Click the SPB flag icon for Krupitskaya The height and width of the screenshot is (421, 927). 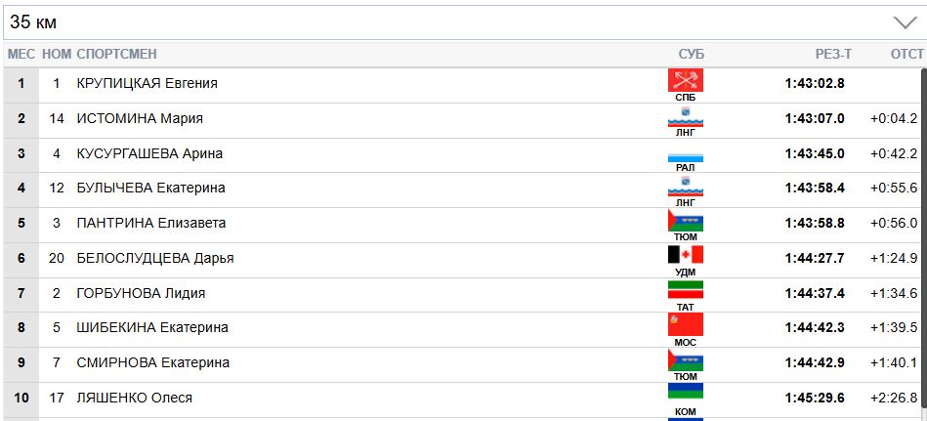tap(685, 80)
